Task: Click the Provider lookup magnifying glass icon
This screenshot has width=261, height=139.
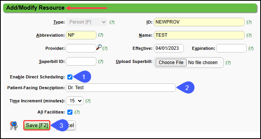Action: (99, 47)
